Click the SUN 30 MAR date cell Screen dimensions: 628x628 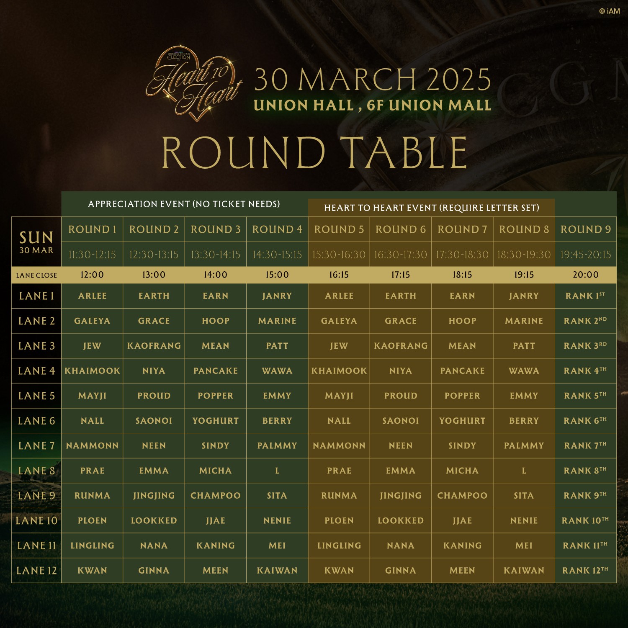[x=36, y=242]
